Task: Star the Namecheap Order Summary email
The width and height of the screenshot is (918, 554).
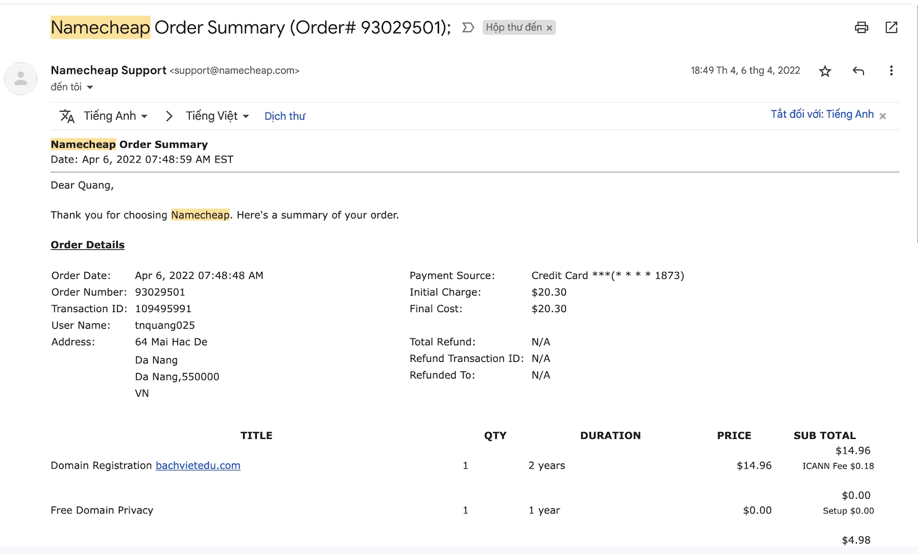Action: (825, 71)
